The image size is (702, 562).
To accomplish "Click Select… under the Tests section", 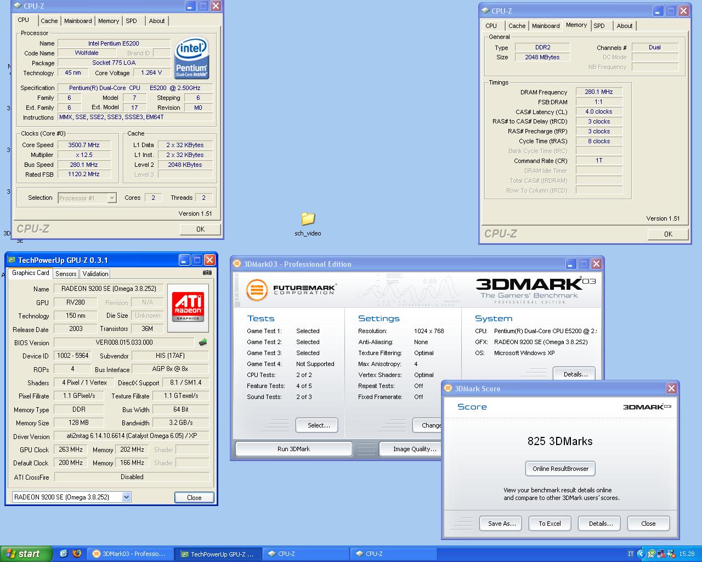I will coord(317,425).
